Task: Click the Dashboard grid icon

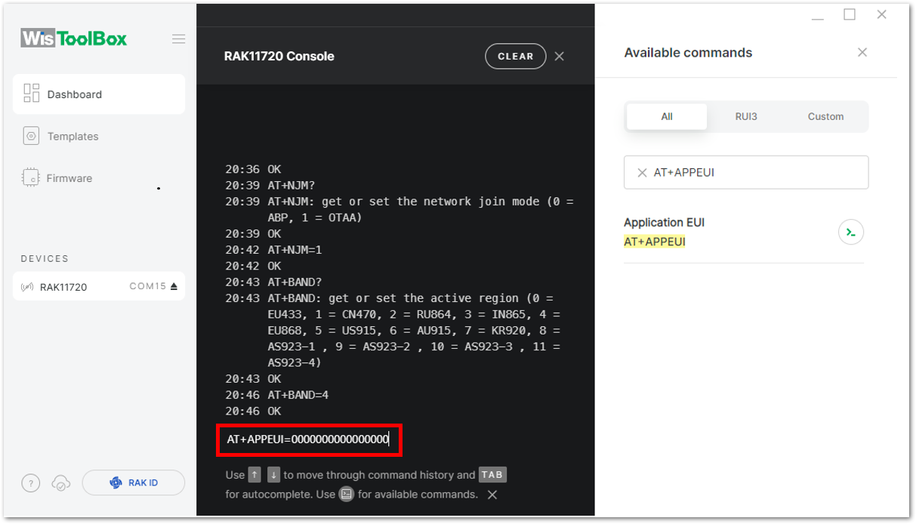Action: coord(32,94)
